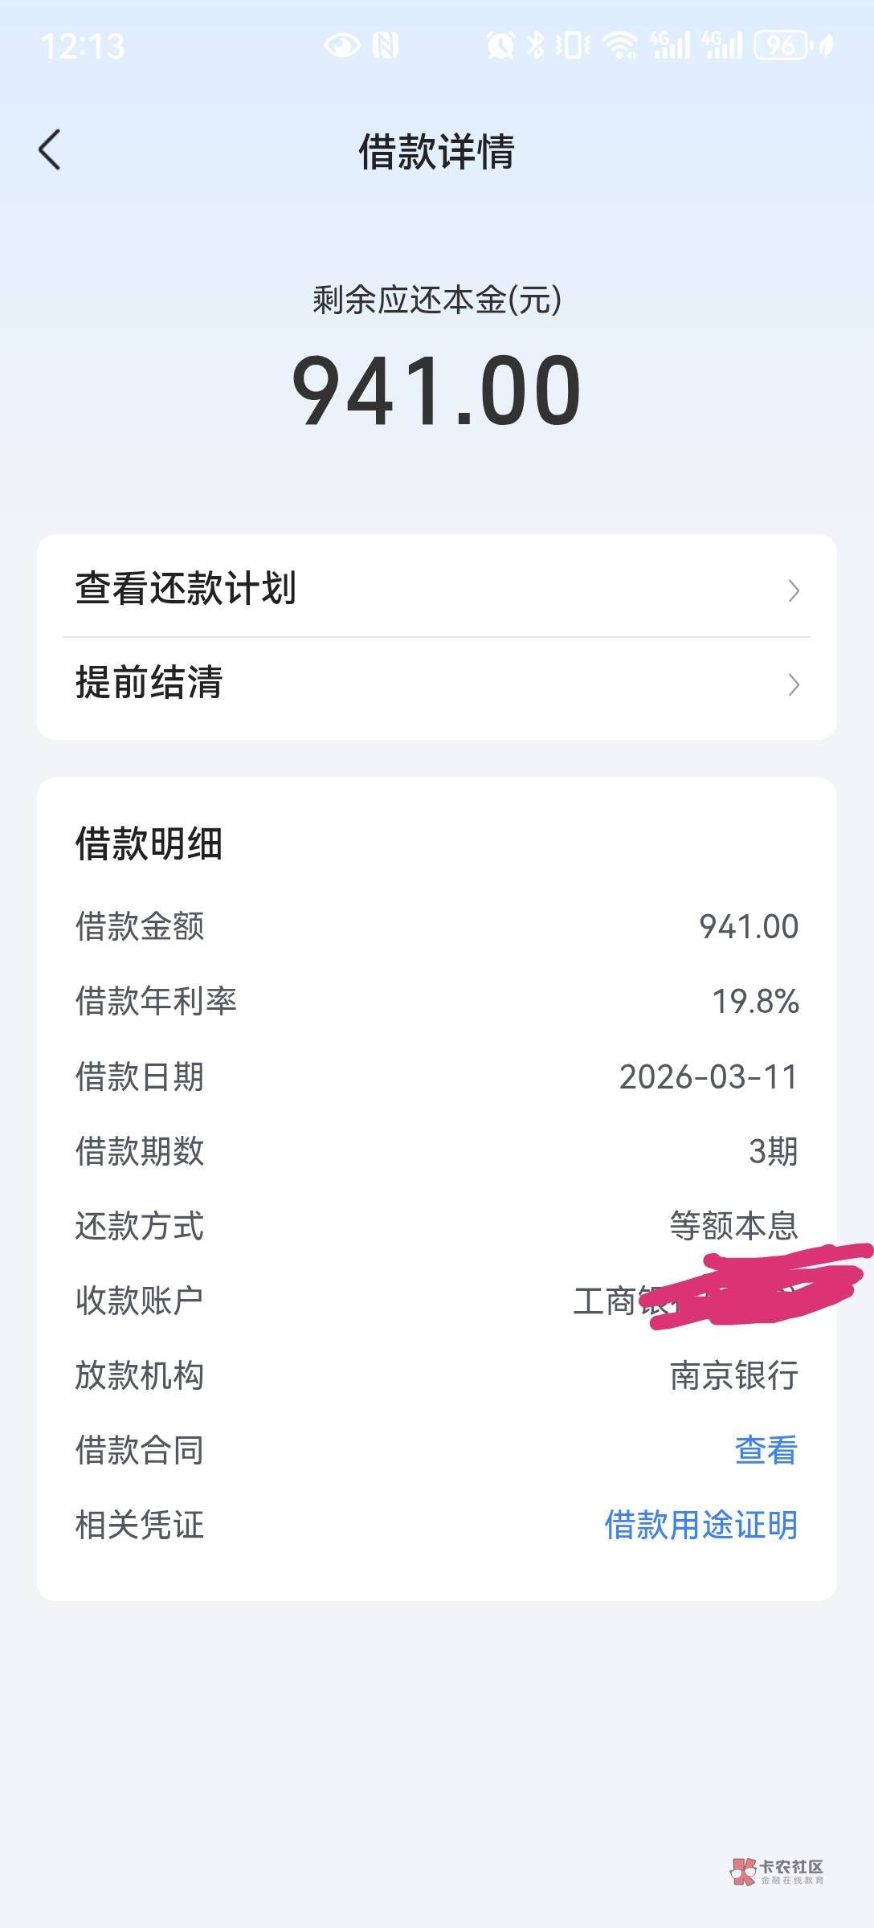Image resolution: width=874 pixels, height=1928 pixels.
Task: Tap the 941.00 remaining principal amount
Action: tap(436, 391)
